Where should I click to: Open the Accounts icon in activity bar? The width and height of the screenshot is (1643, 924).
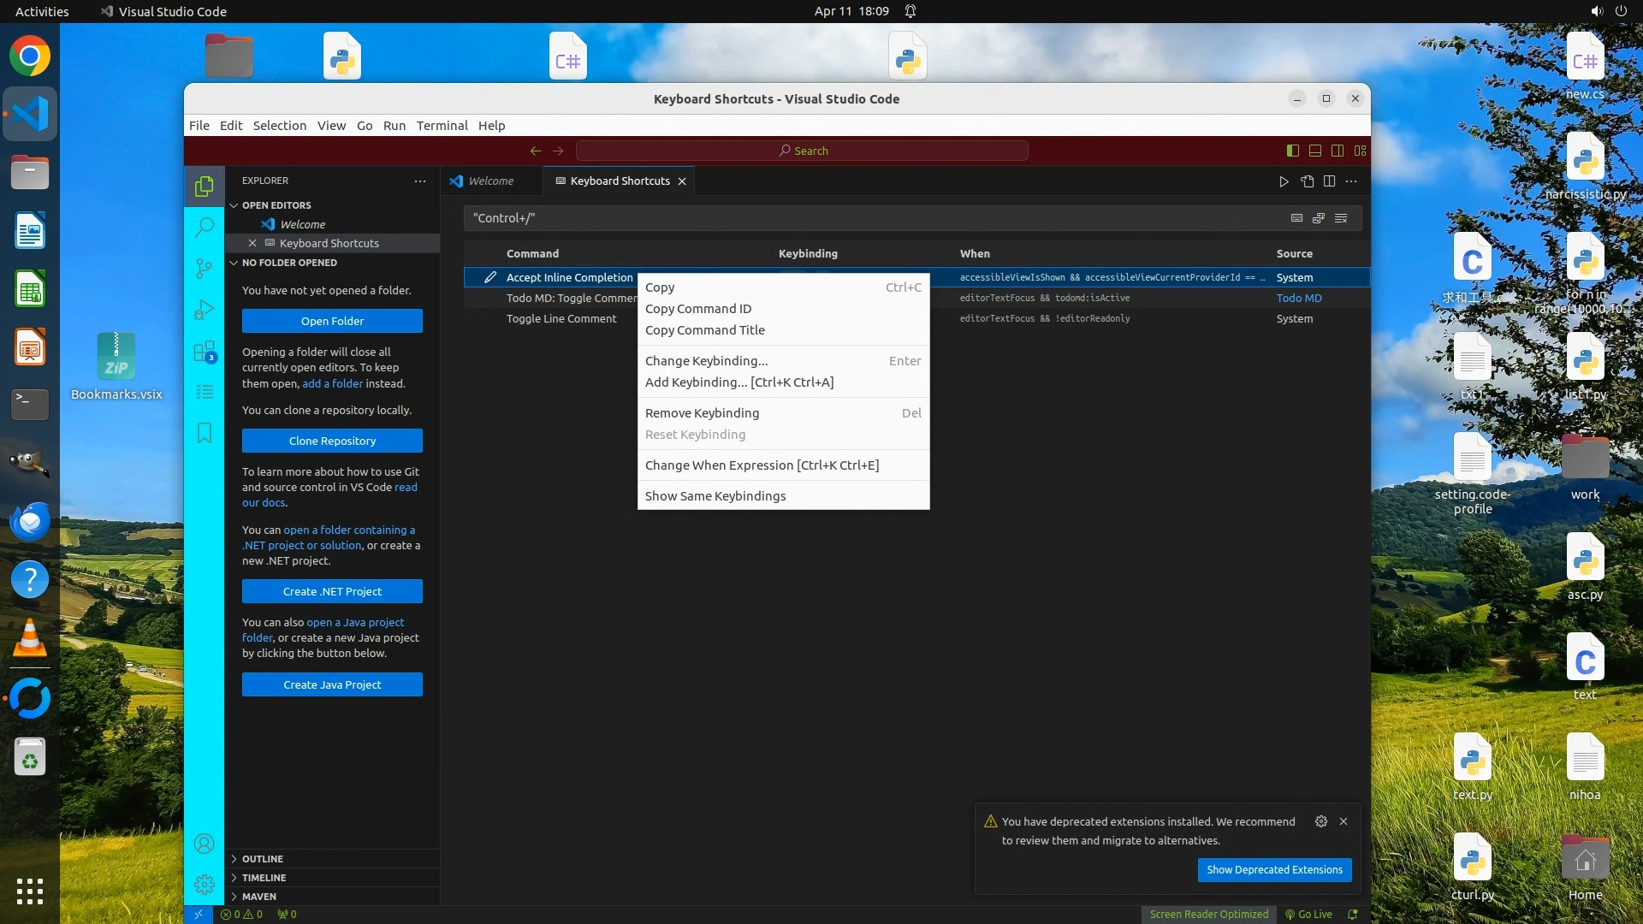pyautogui.click(x=204, y=844)
